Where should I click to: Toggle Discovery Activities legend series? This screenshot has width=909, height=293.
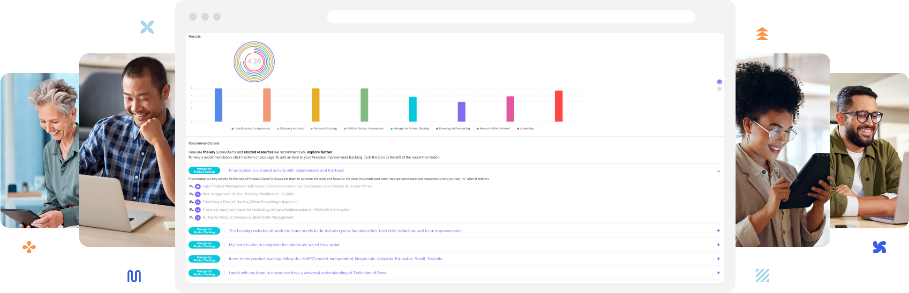point(292,129)
